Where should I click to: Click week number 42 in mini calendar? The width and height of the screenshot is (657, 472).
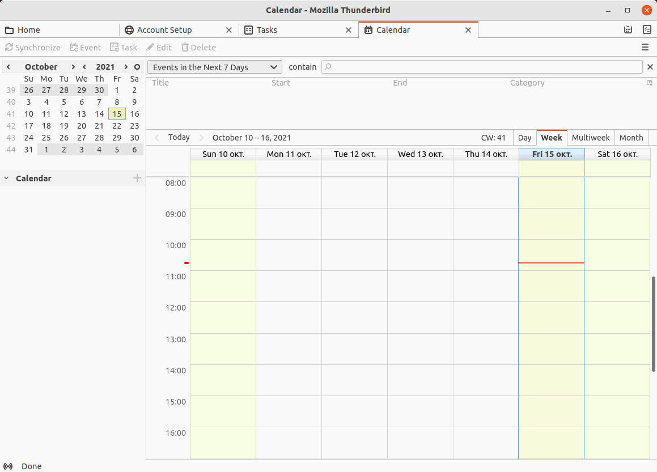click(11, 126)
